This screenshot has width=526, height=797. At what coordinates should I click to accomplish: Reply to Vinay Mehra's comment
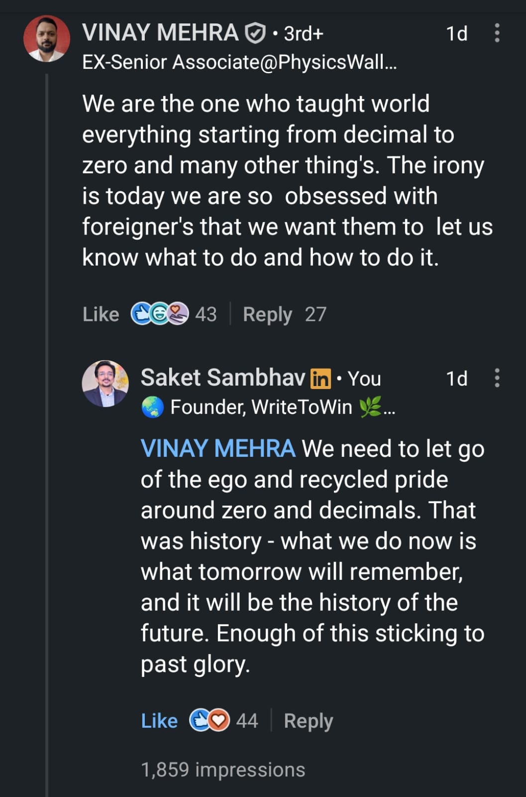click(267, 314)
